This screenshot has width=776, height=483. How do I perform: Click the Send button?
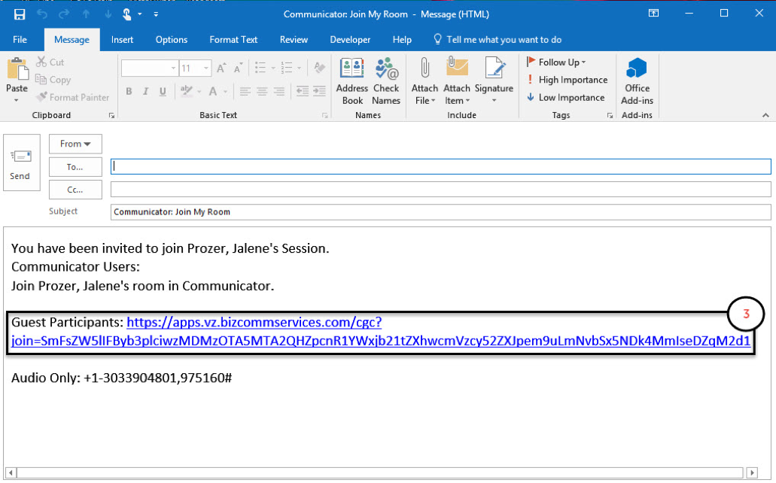tap(21, 163)
